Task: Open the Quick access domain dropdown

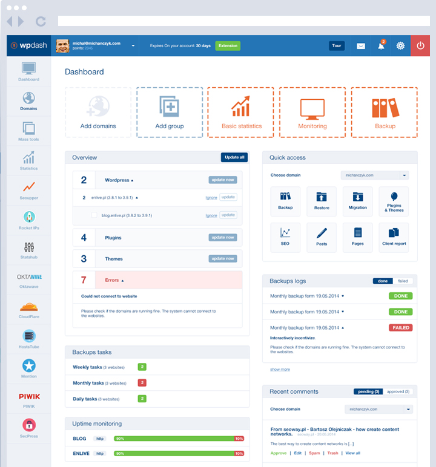Action: coord(375,175)
